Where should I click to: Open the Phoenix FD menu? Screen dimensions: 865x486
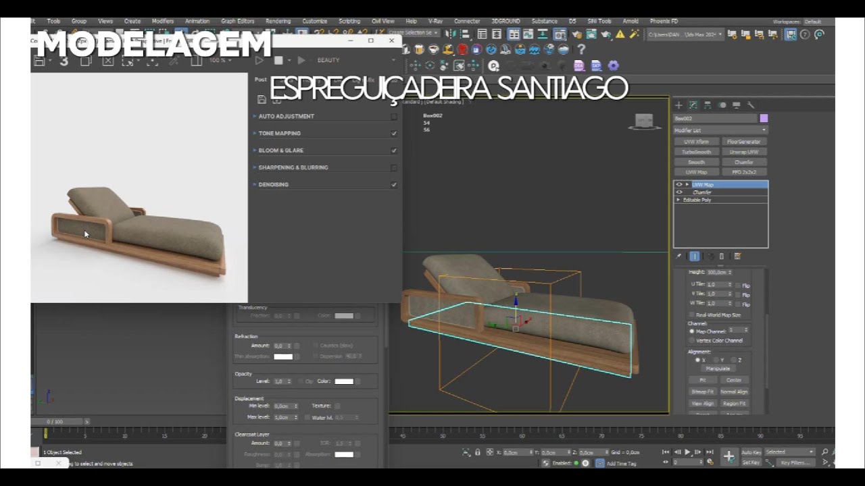[x=664, y=22]
